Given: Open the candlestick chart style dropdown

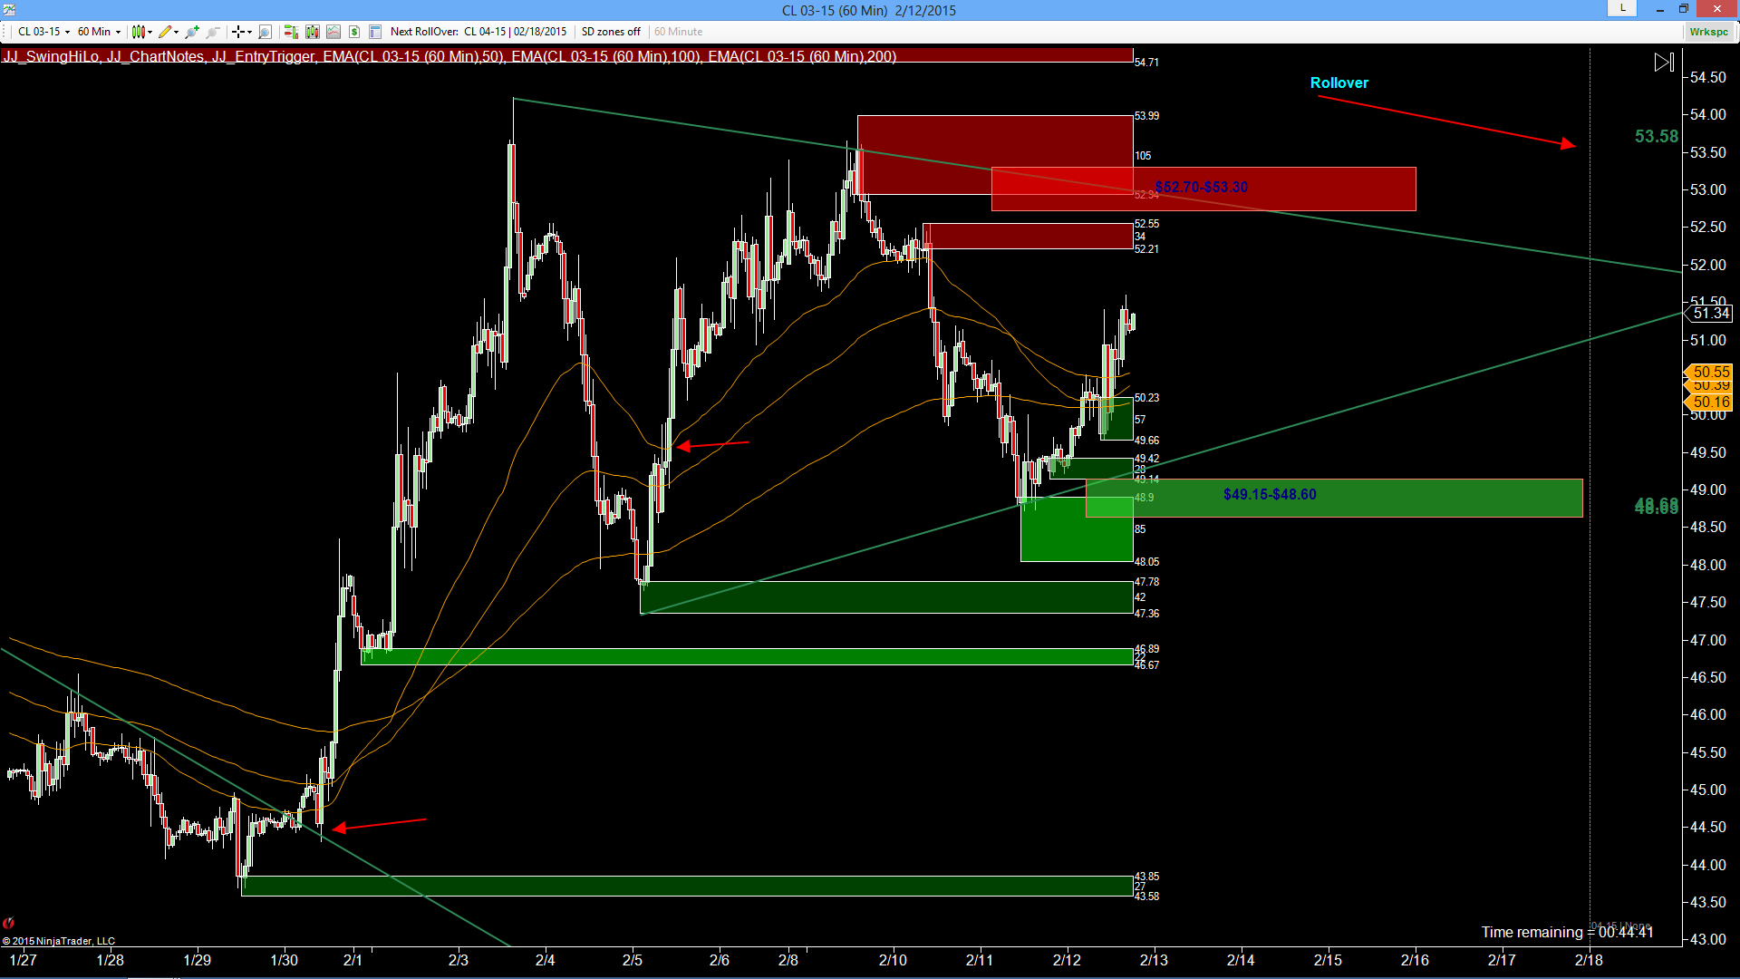Looking at the screenshot, I should (x=142, y=32).
